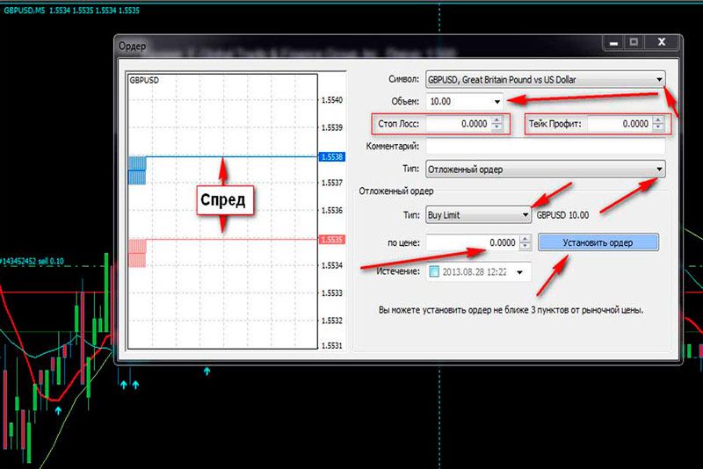Screen dimensions: 703x469
Task: Click the Тейк Профит value field
Action: click(619, 125)
